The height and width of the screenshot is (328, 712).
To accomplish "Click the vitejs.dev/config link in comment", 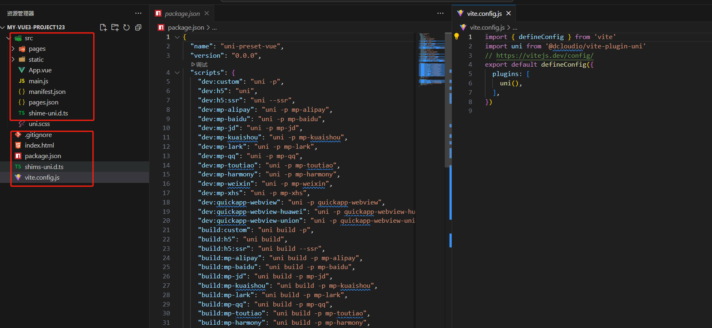I will pyautogui.click(x=545, y=56).
